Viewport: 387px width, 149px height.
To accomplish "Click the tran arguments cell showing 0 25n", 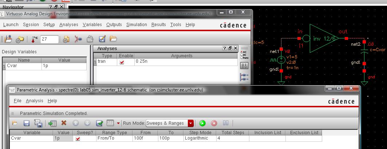I will [x=186, y=62].
